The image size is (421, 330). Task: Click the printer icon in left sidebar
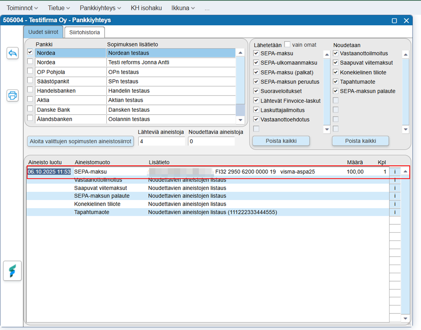click(x=12, y=96)
